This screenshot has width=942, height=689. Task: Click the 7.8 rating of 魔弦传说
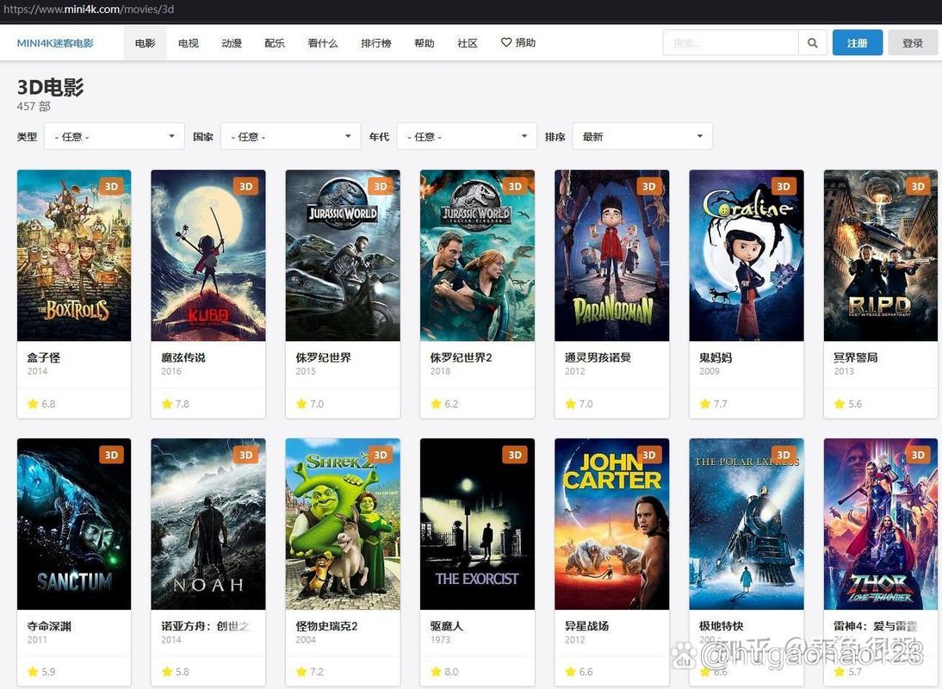(182, 404)
